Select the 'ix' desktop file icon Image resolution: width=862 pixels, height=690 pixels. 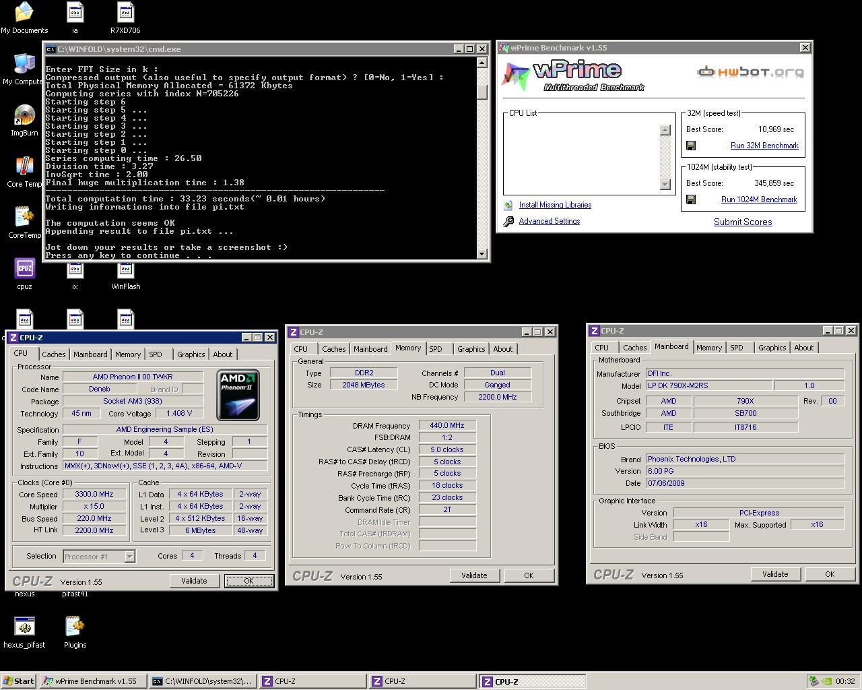pyautogui.click(x=75, y=271)
